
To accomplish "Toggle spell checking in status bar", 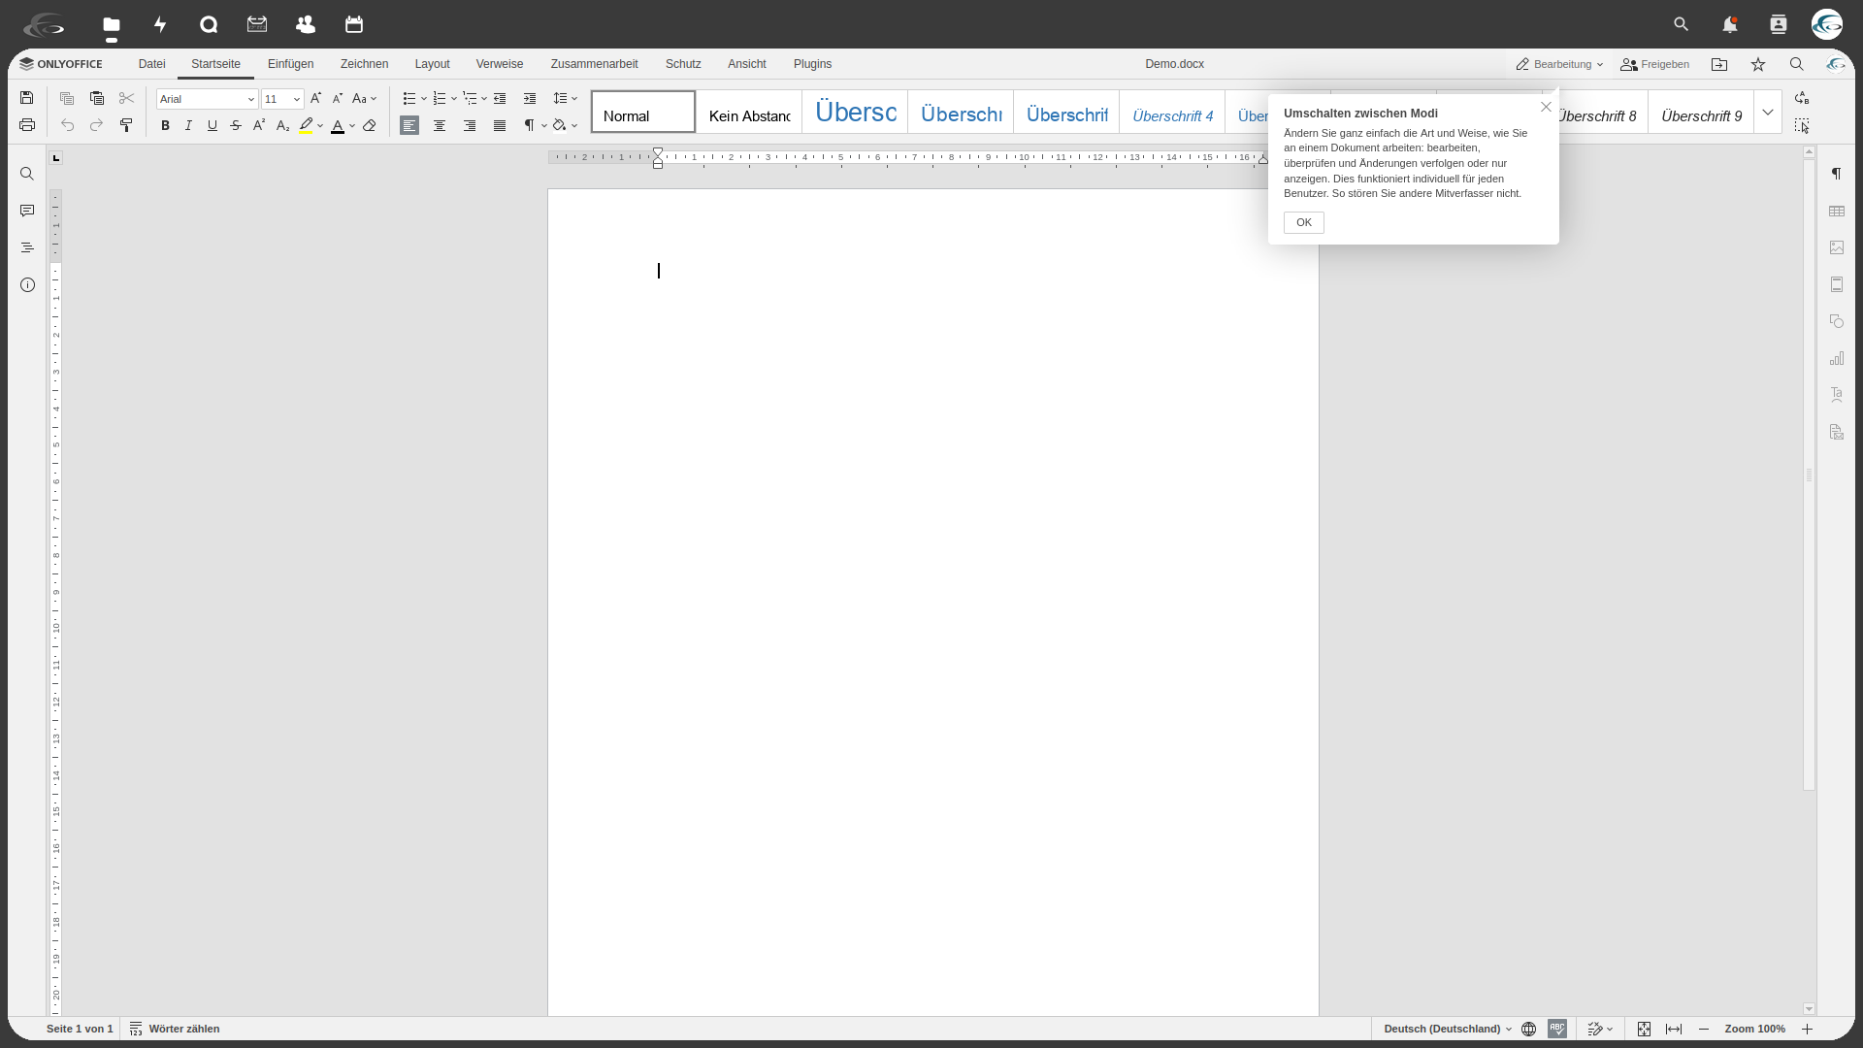I will [x=1557, y=1029].
